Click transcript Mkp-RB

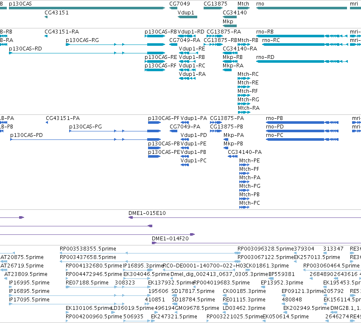[x=232, y=57]
